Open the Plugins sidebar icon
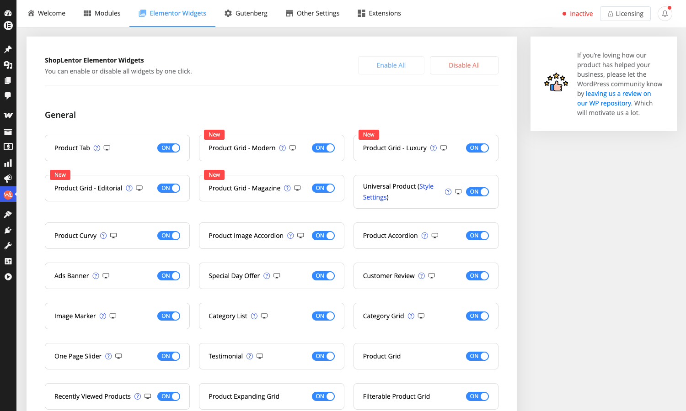Screen dimensions: 686x411 pyautogui.click(x=8, y=230)
